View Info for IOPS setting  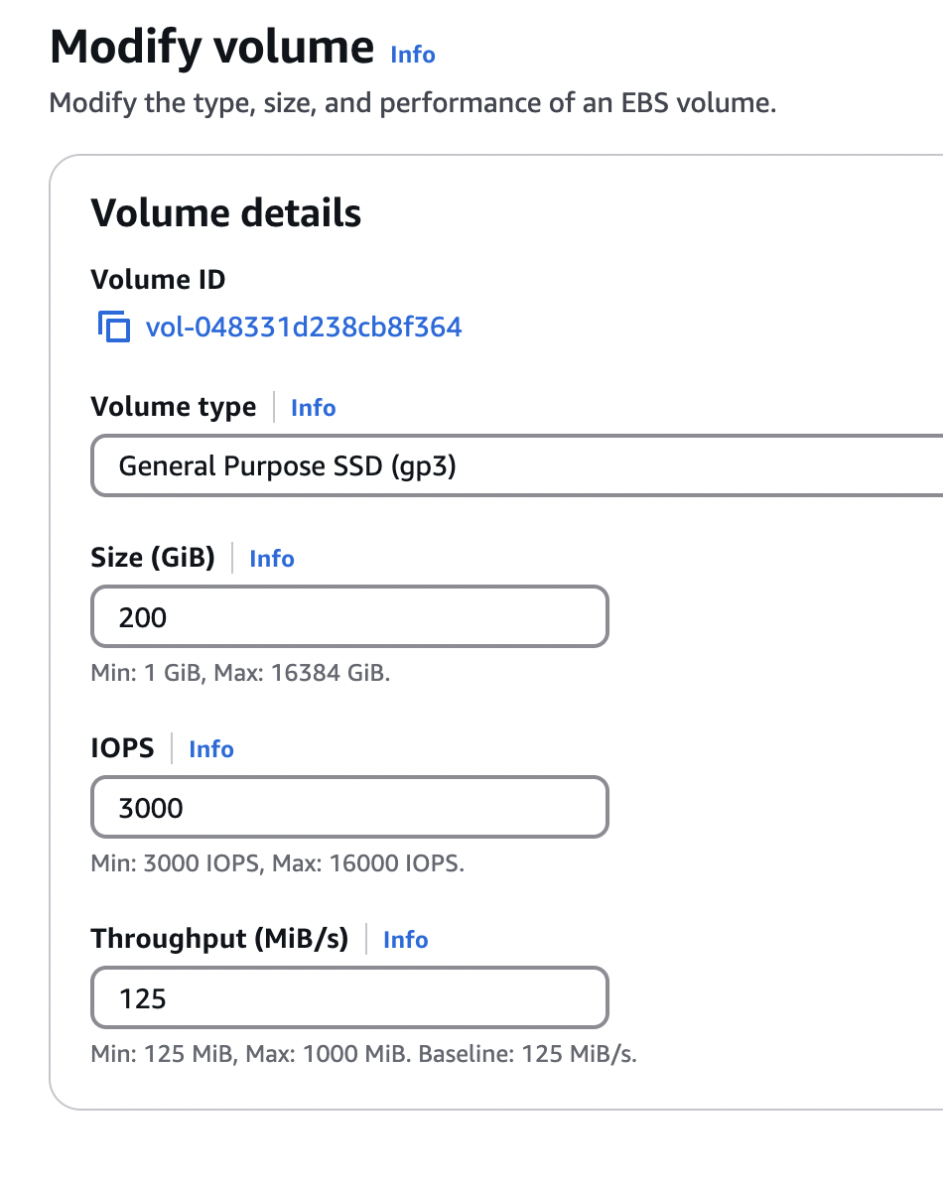point(211,749)
